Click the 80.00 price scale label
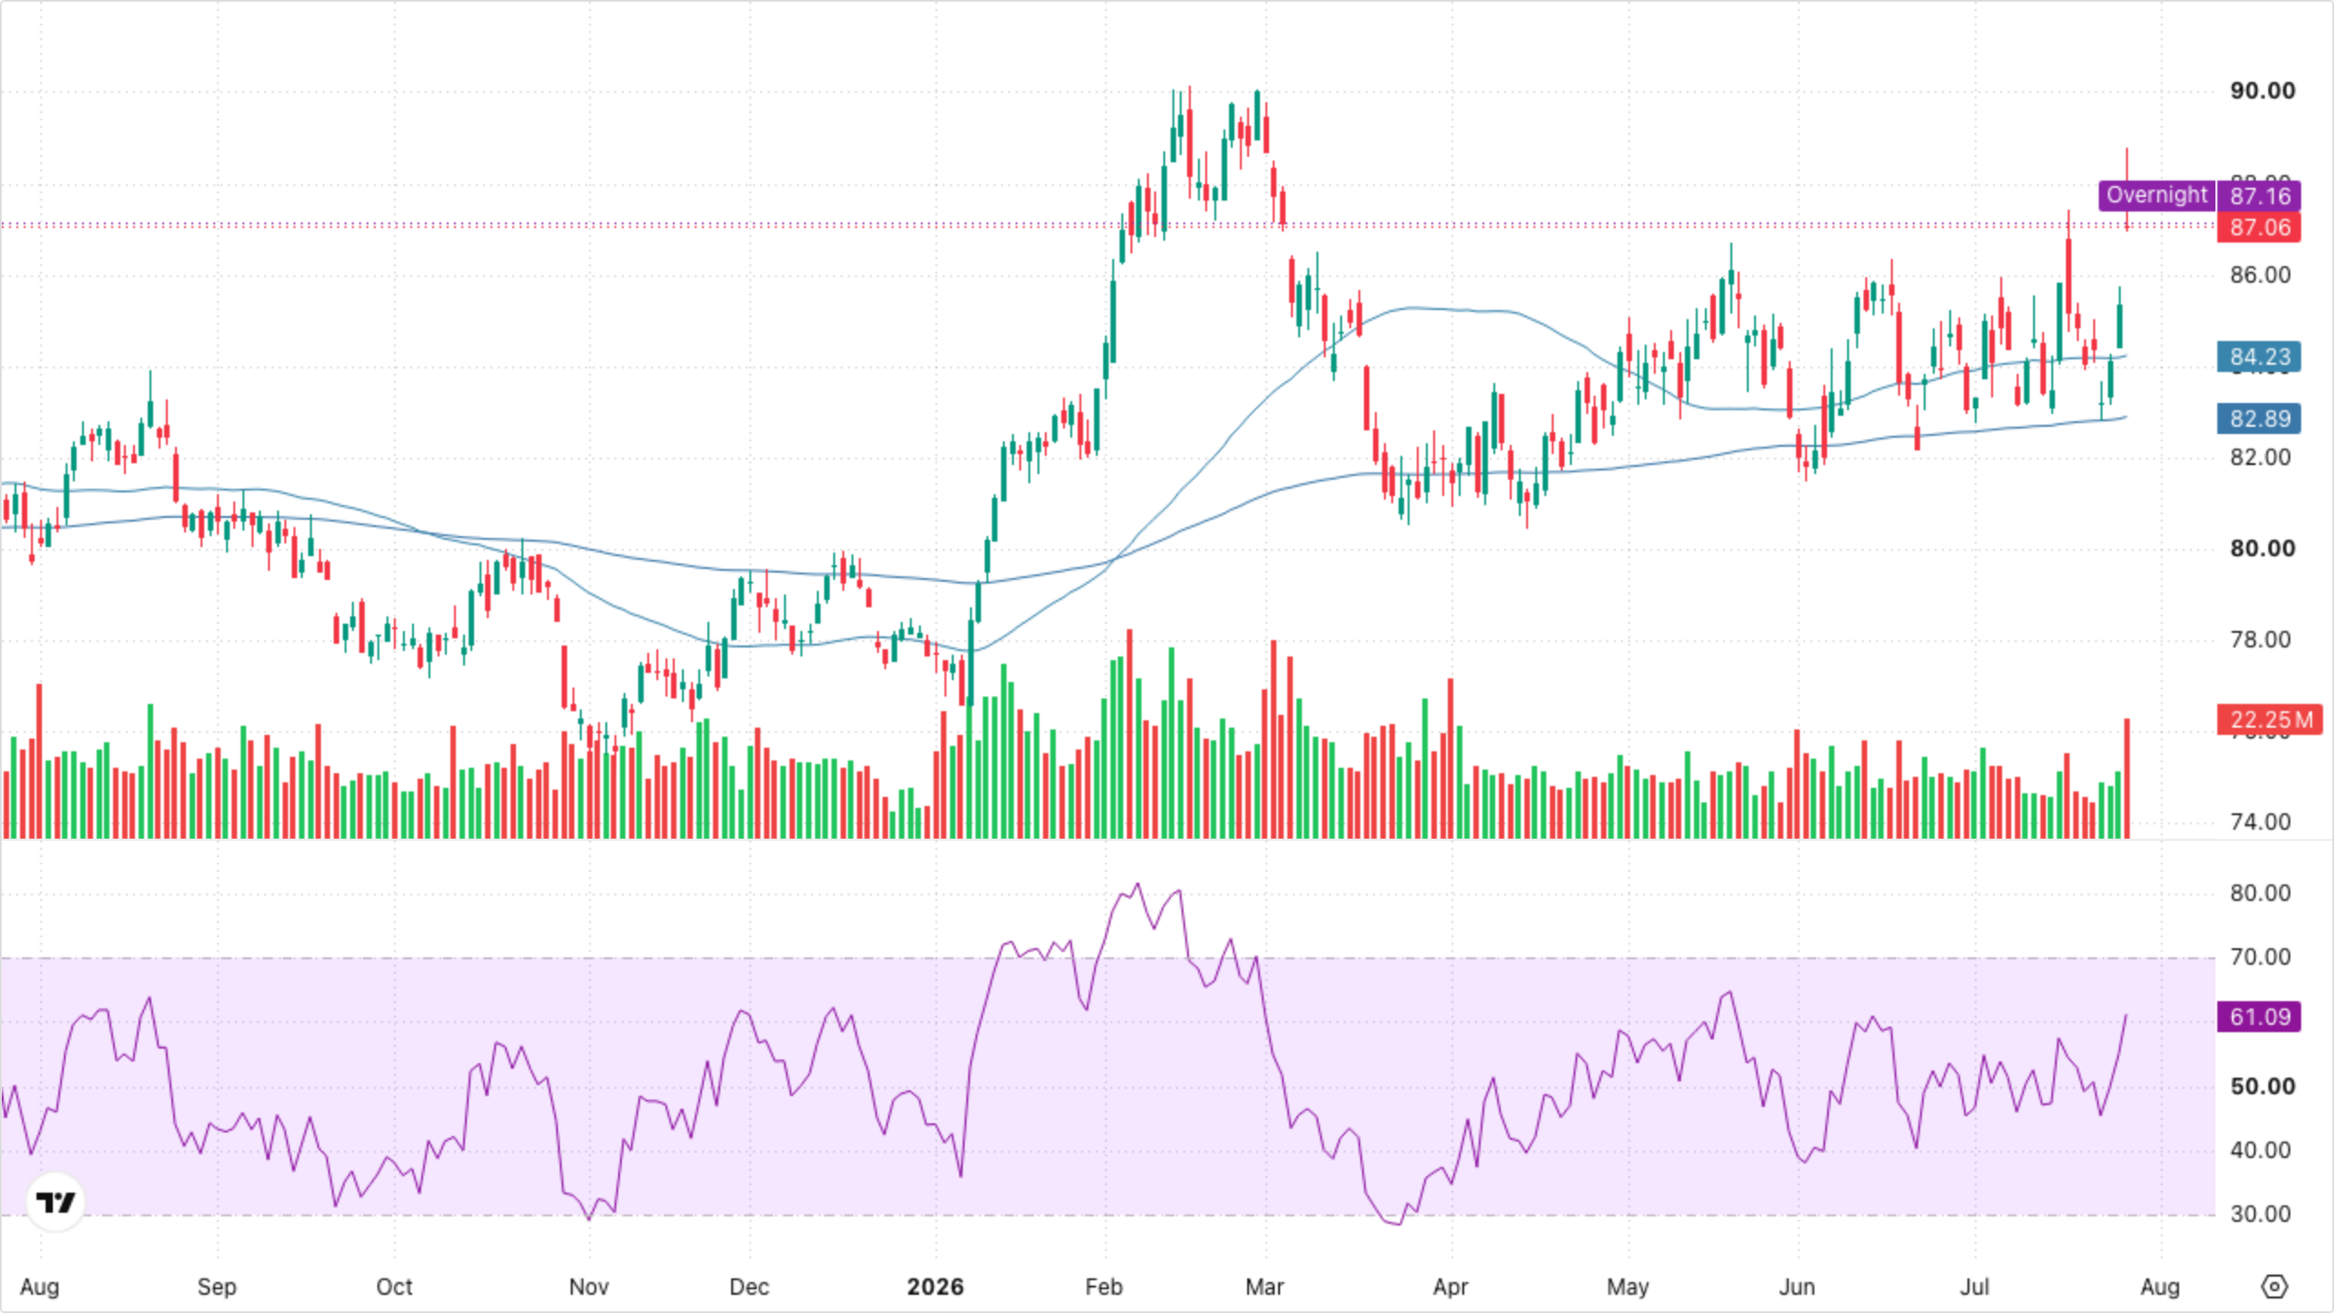Image resolution: width=2334 pixels, height=1313 pixels. pyautogui.click(x=2263, y=548)
